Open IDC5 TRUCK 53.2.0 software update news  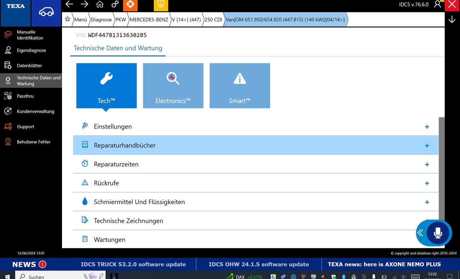[x=133, y=264]
